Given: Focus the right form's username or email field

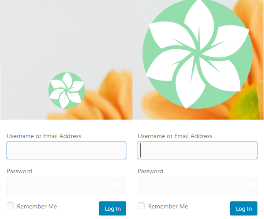Looking at the screenshot, I should 197,150.
